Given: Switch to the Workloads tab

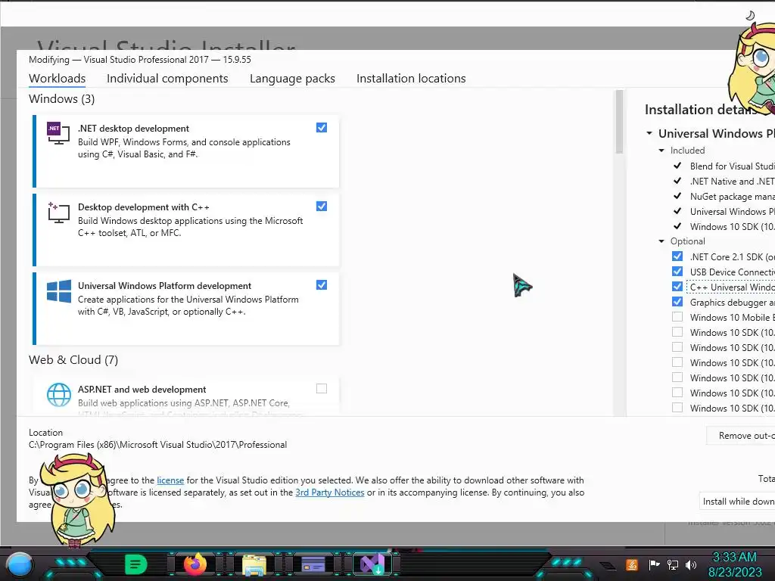Looking at the screenshot, I should (x=57, y=79).
